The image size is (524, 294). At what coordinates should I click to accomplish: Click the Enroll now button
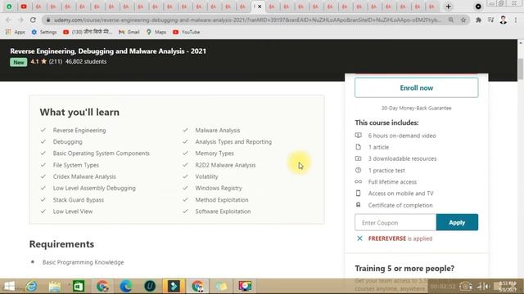[x=417, y=87]
